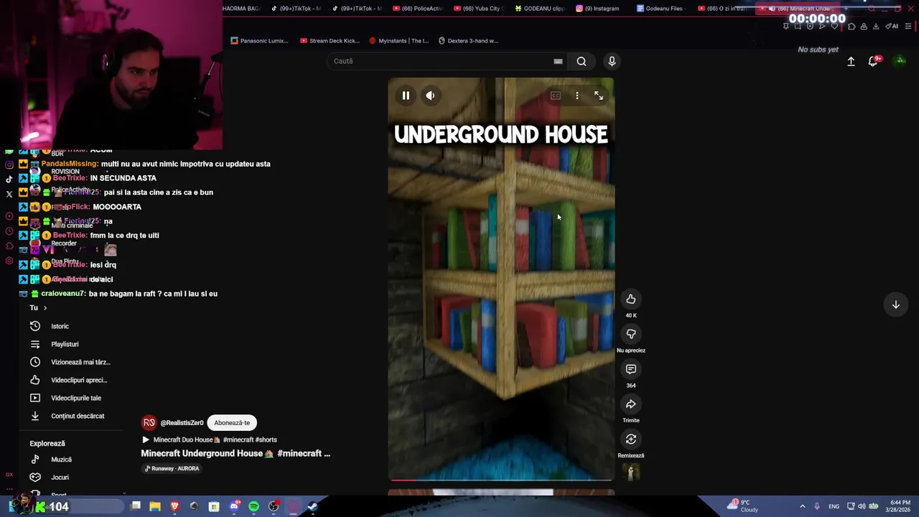Open Myinstants bookmark
919x517 pixels.
pos(398,41)
